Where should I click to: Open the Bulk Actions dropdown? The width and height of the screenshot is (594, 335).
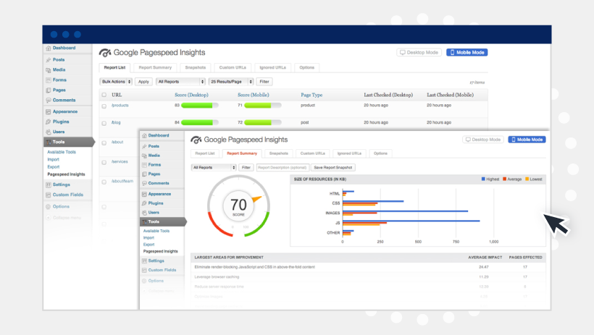pyautogui.click(x=116, y=82)
